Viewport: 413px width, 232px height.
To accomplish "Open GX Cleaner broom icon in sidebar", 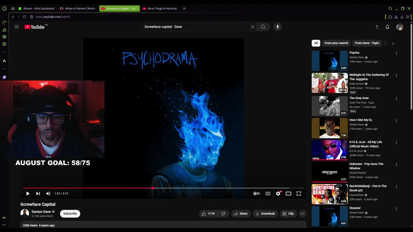I will tap(4, 30).
